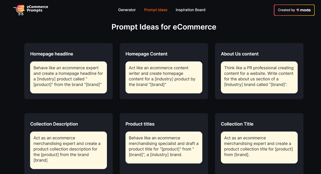The width and height of the screenshot is (321, 174).
Task: Select the Homepage Content prompt text box
Action: tap(164, 77)
